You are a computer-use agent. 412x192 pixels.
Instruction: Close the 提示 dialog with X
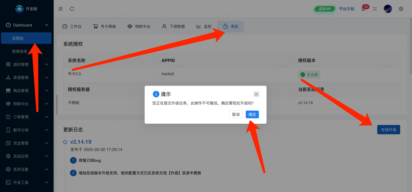pos(256,94)
